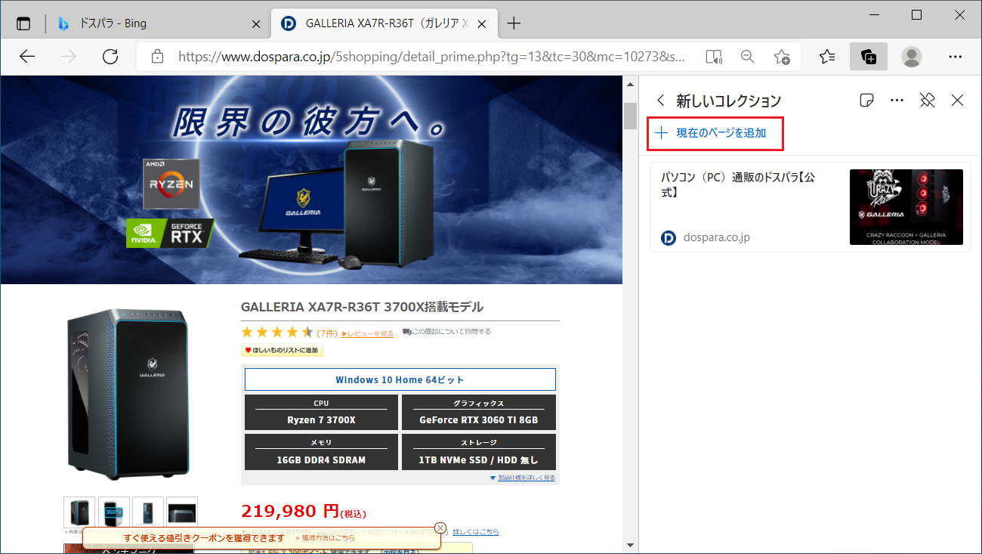View site information lock icon
The height and width of the screenshot is (554, 982).
click(157, 57)
